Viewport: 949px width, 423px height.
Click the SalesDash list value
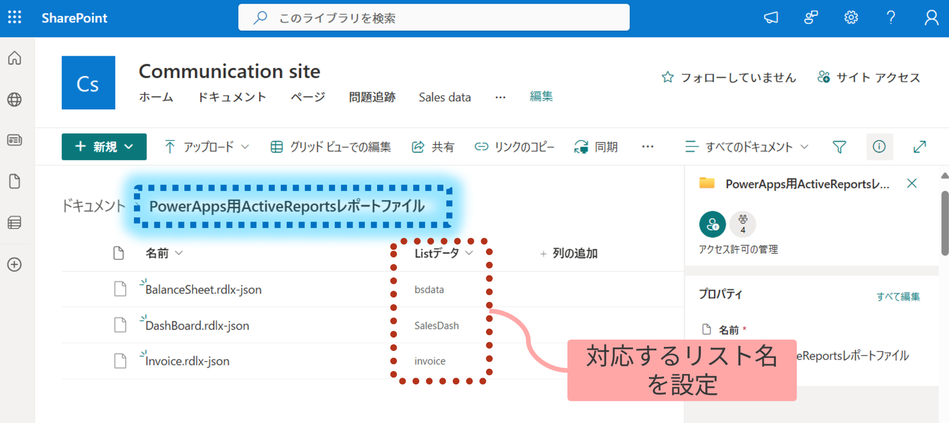(436, 325)
